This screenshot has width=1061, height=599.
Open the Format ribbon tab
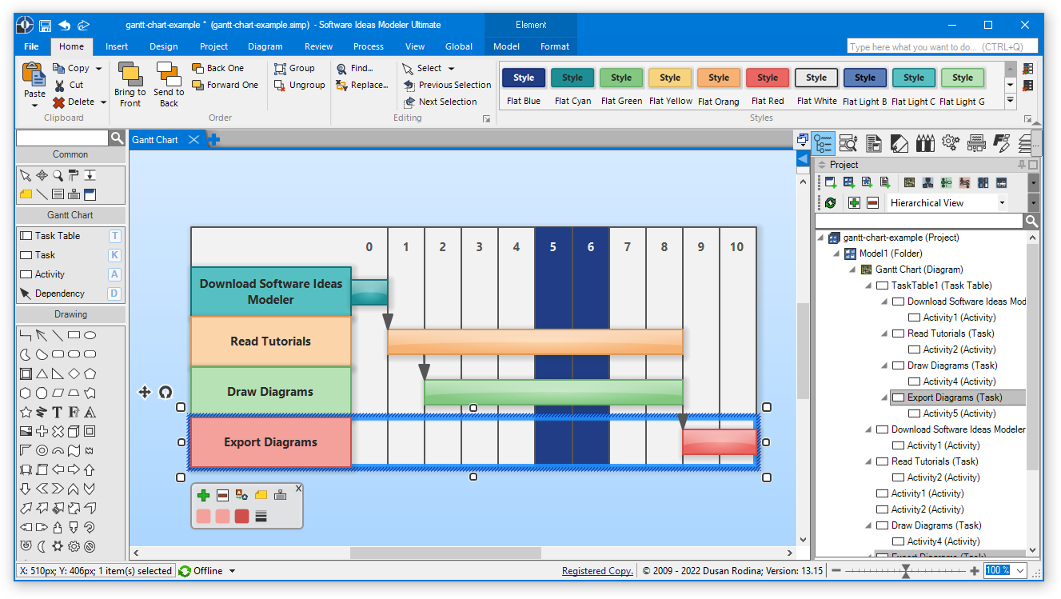(x=555, y=46)
